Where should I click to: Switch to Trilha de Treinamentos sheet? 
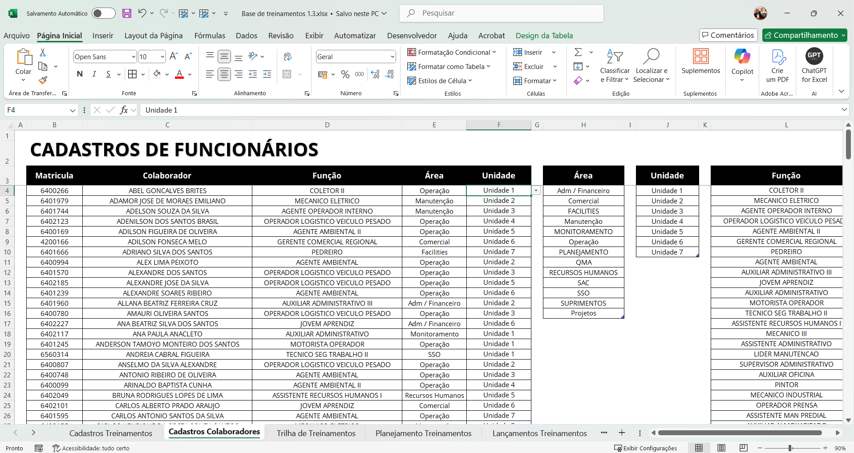[x=316, y=433]
